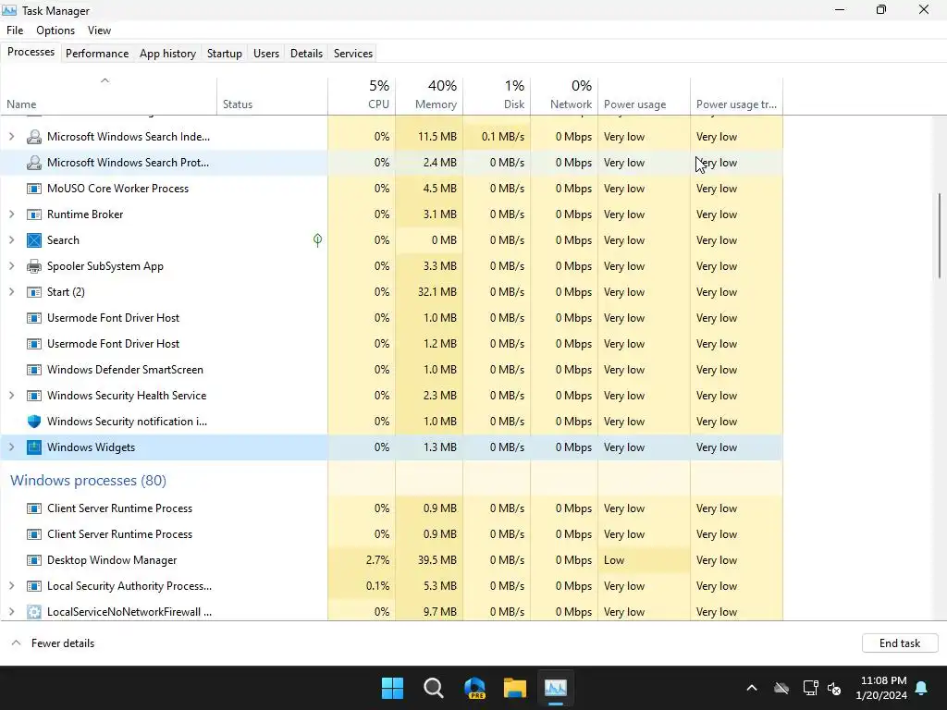Open the View menu
947x710 pixels.
[x=99, y=31]
